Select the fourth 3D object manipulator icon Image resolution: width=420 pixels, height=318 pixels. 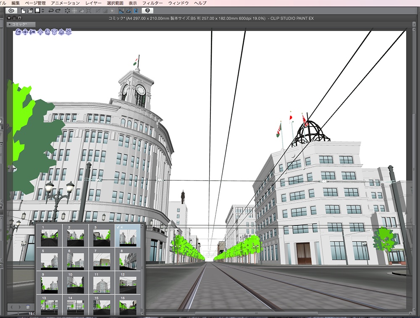pyautogui.click(x=40, y=32)
